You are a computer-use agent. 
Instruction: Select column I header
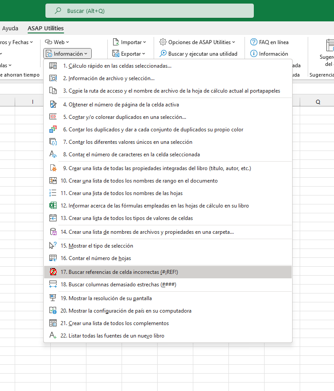pos(33,102)
